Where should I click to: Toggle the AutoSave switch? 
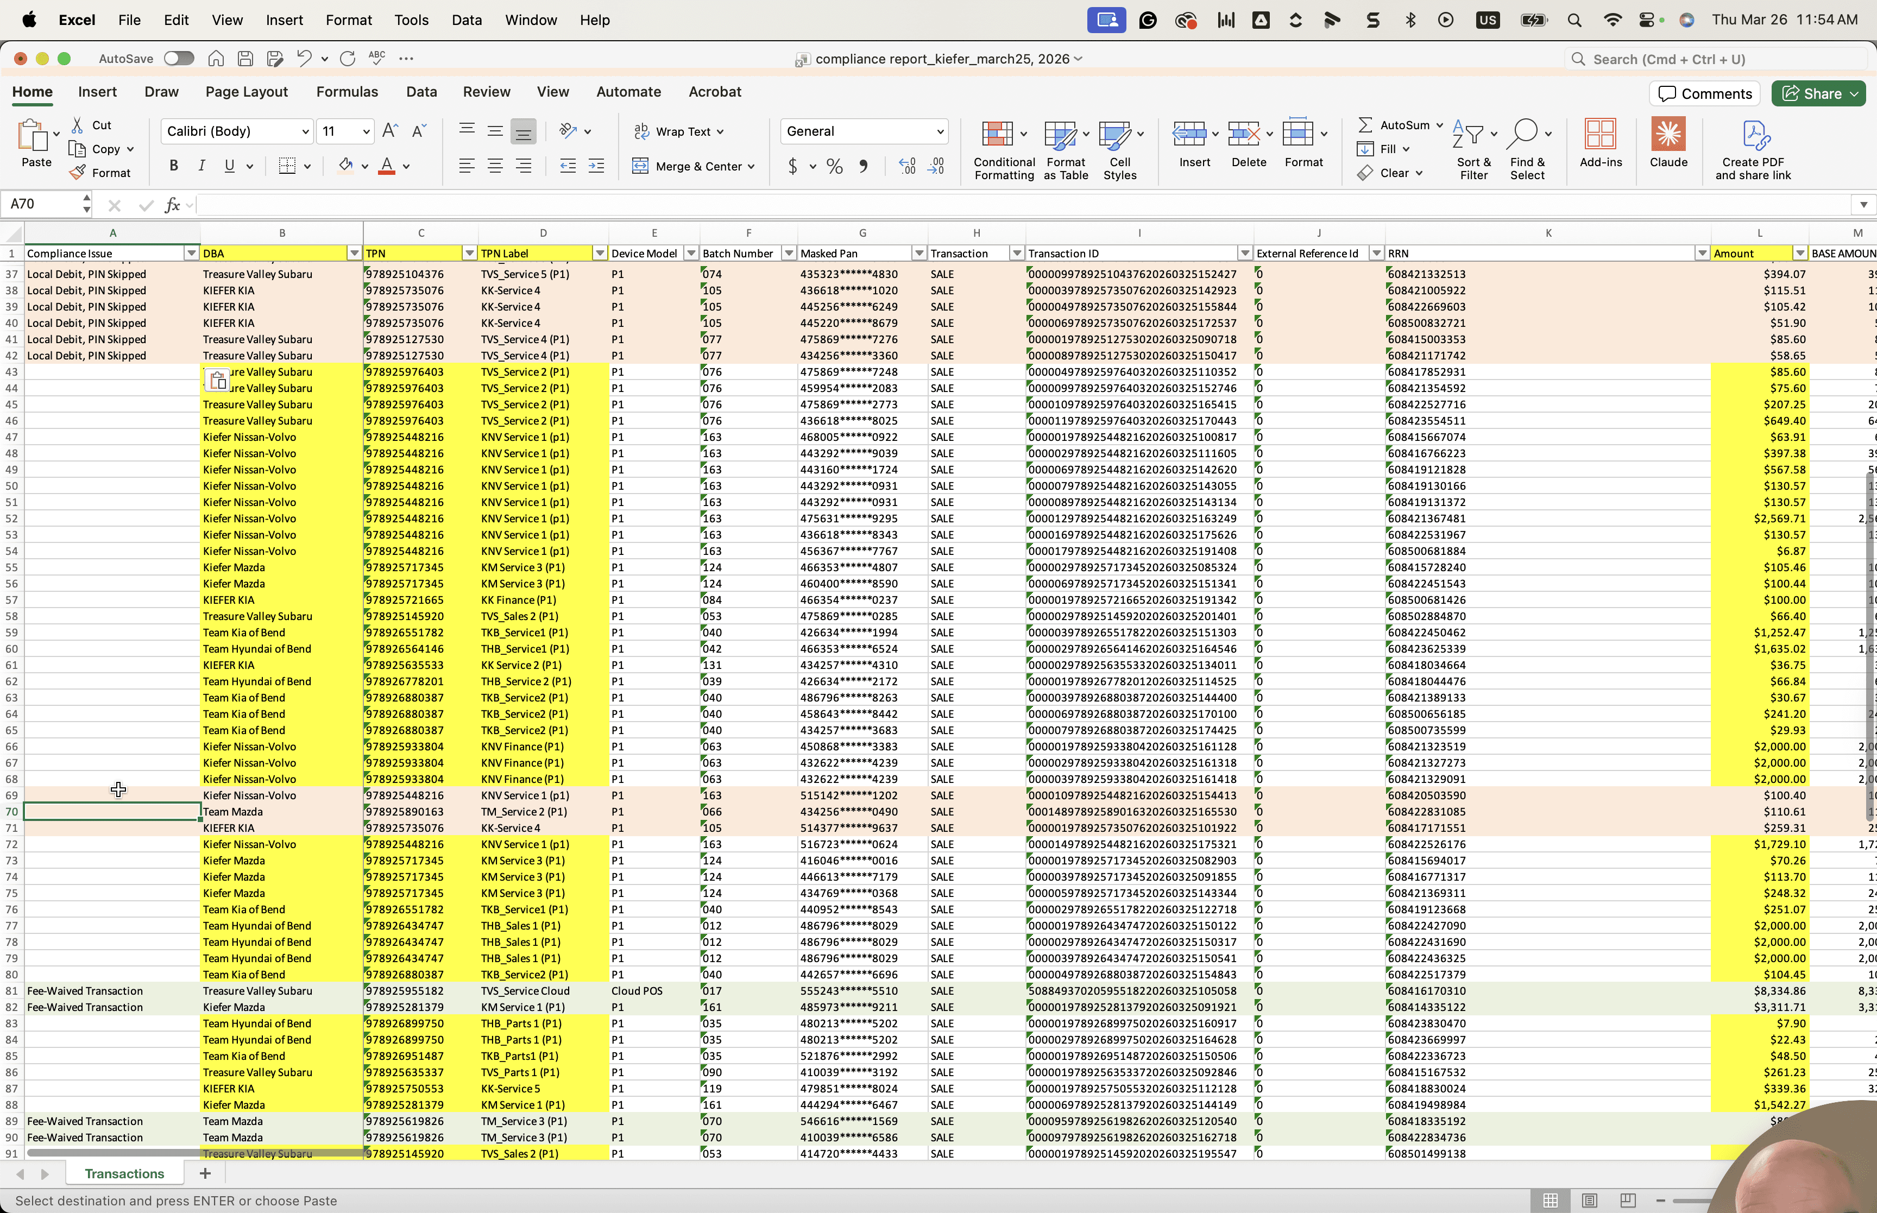click(179, 58)
